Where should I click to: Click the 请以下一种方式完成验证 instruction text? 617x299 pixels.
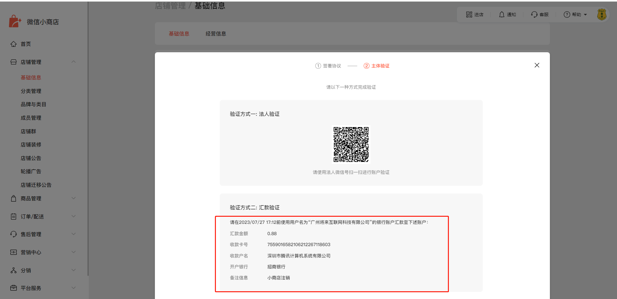tap(351, 87)
